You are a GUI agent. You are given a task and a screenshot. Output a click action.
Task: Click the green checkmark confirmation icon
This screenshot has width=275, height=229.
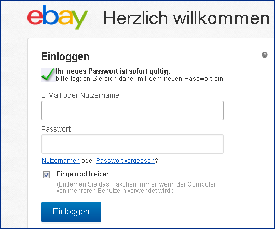(48, 75)
